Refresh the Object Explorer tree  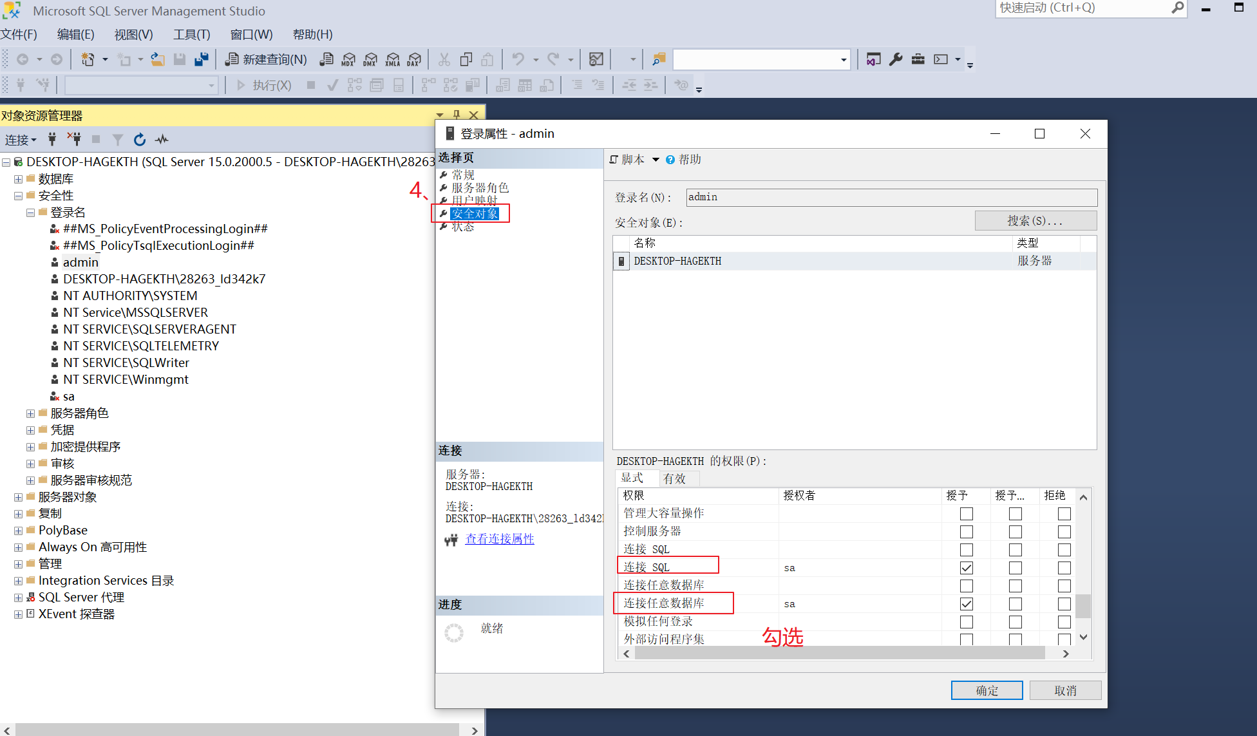click(140, 139)
